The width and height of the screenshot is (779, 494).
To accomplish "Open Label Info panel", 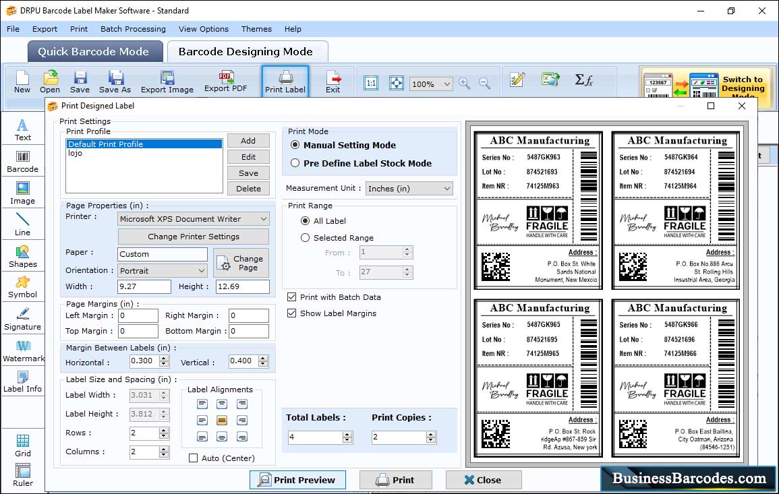I will pyautogui.click(x=22, y=382).
